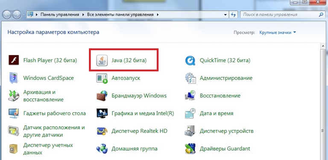The width and height of the screenshot is (328, 160).
Task: Select the Панель управления breadcrumb
Action: click(x=60, y=15)
